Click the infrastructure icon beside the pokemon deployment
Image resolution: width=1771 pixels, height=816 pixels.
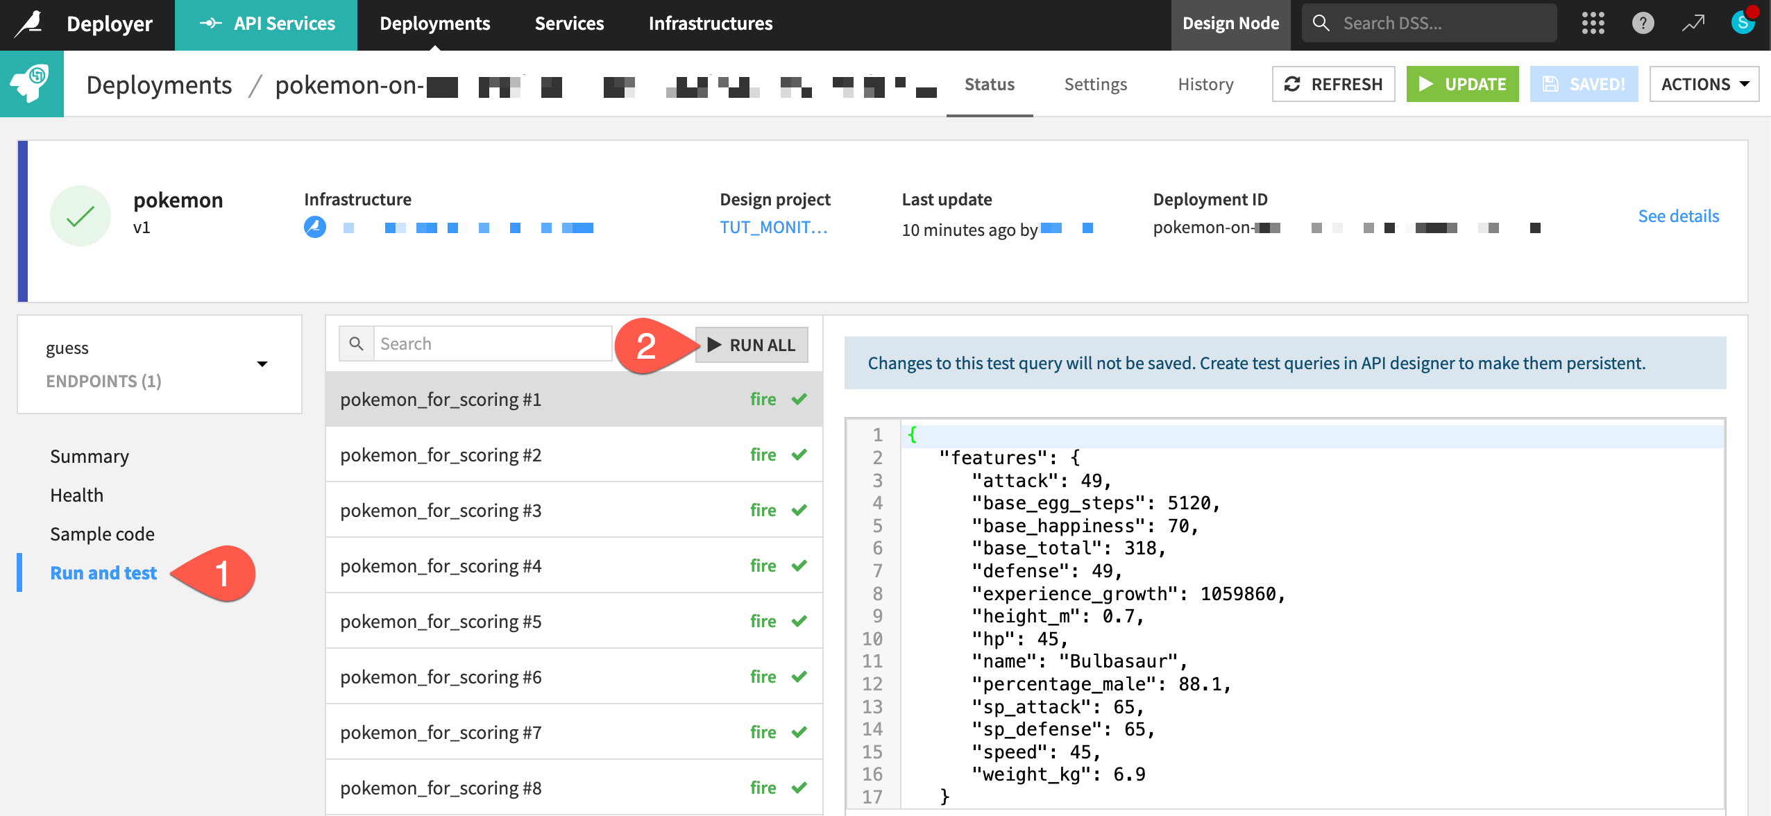pyautogui.click(x=314, y=227)
